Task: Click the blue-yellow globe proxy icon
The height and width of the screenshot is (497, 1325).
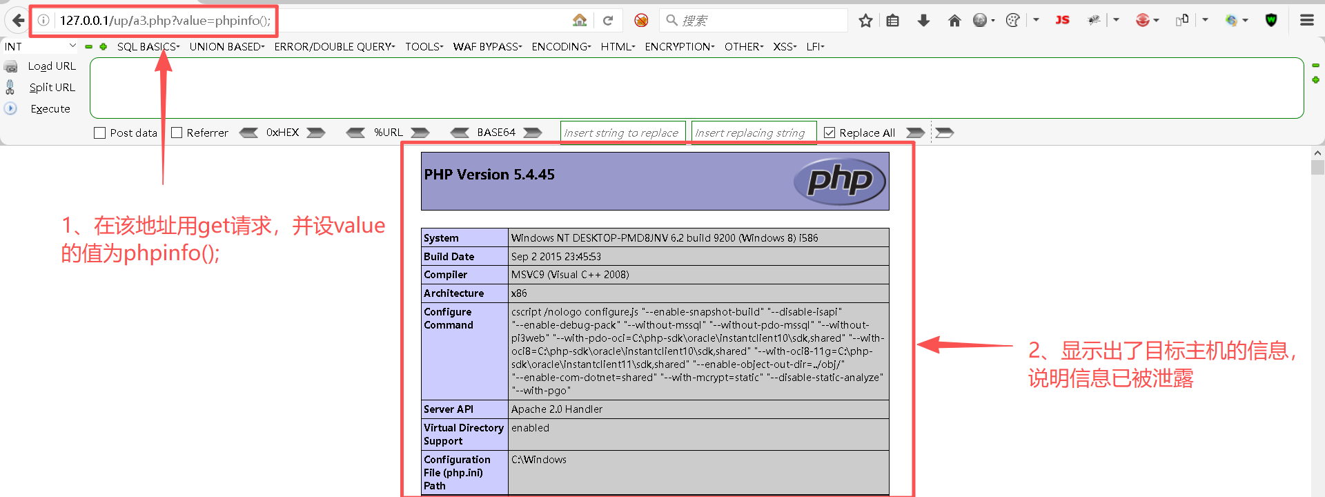Action: click(1232, 21)
